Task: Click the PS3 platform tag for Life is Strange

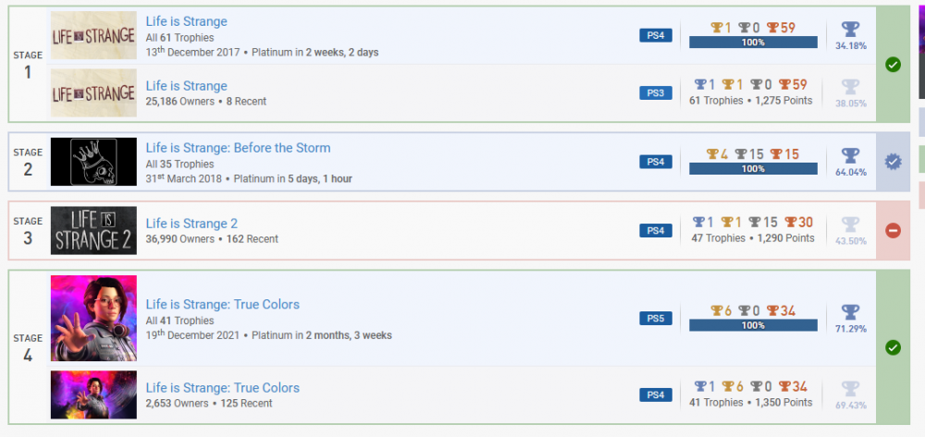Action: (656, 92)
